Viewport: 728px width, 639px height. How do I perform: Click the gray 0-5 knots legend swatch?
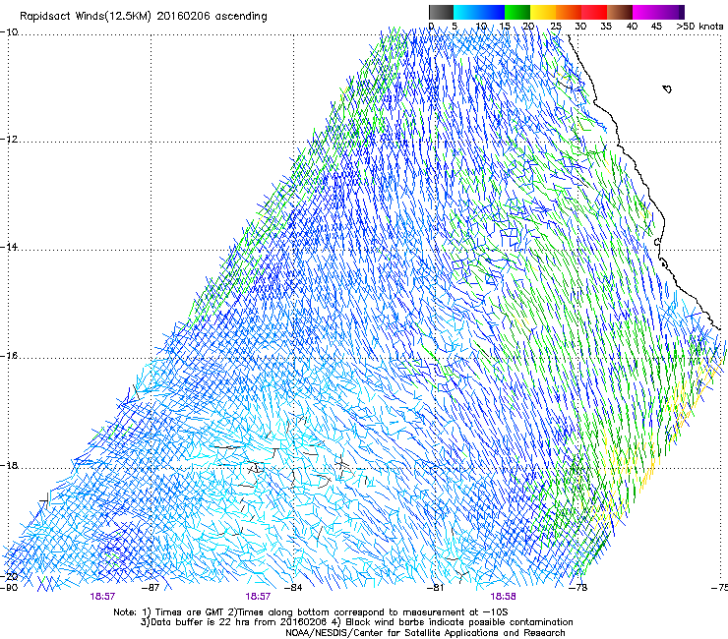441,12
